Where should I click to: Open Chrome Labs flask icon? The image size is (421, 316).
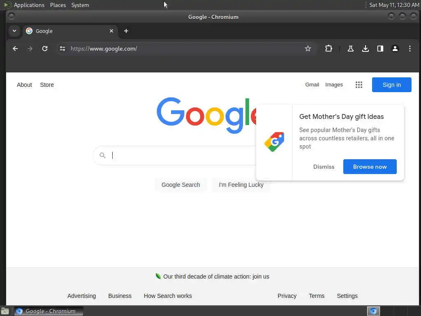[350, 49]
